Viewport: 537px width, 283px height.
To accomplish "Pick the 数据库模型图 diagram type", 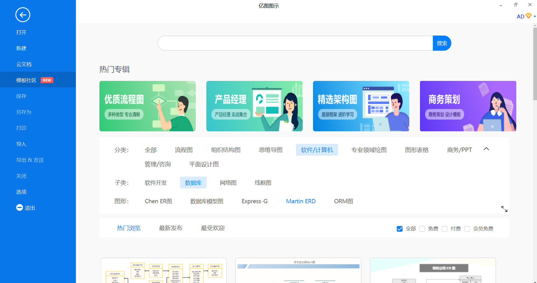I will (207, 201).
